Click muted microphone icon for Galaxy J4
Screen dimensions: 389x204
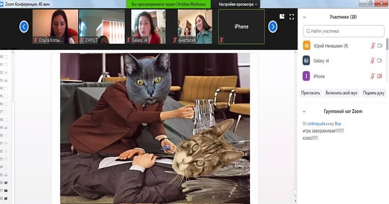(372, 61)
